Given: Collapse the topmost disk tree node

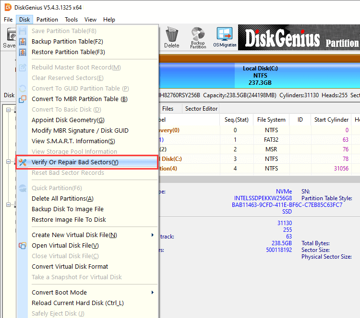Looking at the screenshot, I should pos(9,110).
